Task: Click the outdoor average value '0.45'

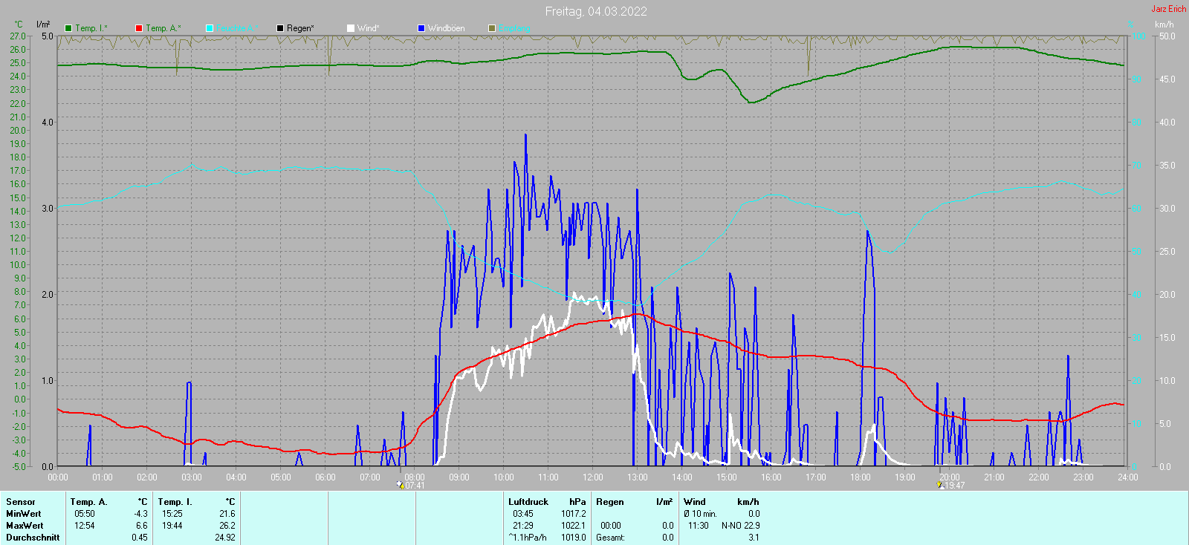Action: pyautogui.click(x=140, y=538)
